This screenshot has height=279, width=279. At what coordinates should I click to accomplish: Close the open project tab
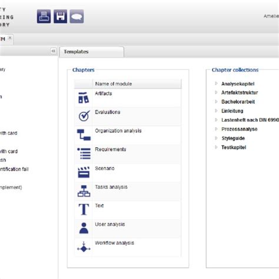(x=10, y=38)
